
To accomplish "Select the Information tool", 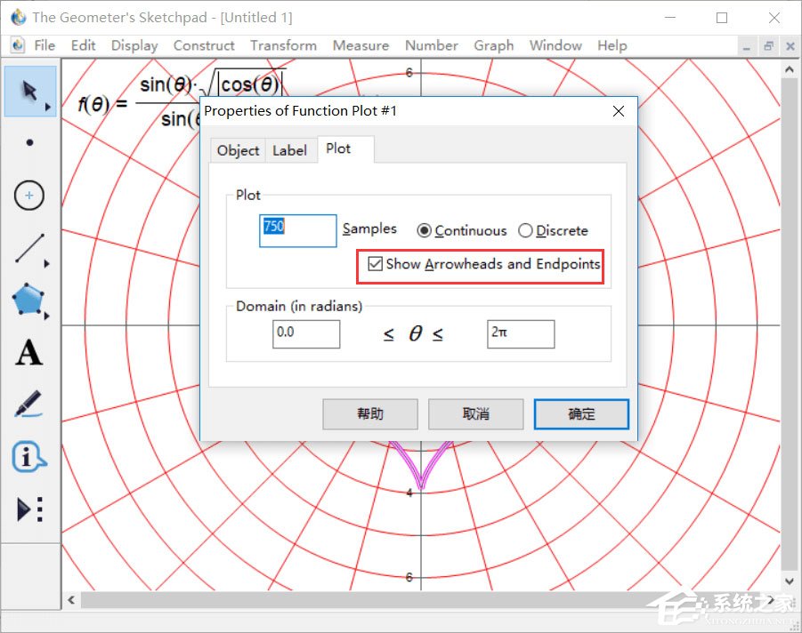I will [29, 457].
